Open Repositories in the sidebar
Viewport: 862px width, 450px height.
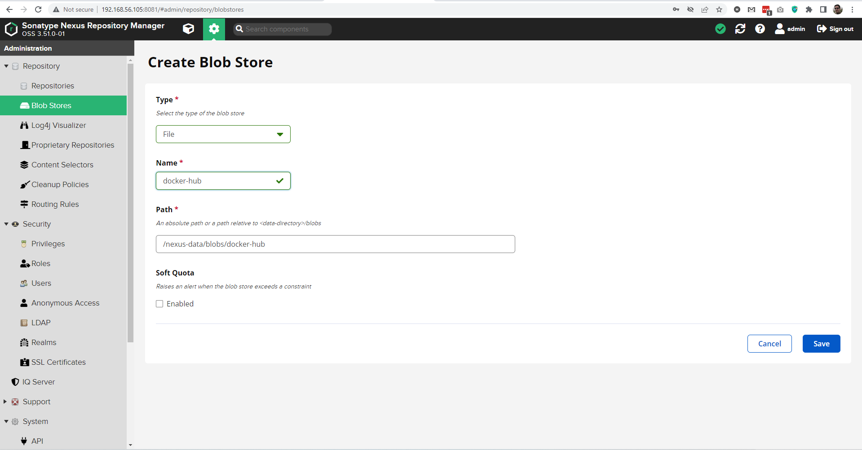click(x=53, y=86)
